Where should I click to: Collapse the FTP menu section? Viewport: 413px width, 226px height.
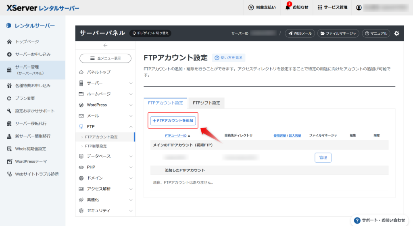click(x=105, y=127)
